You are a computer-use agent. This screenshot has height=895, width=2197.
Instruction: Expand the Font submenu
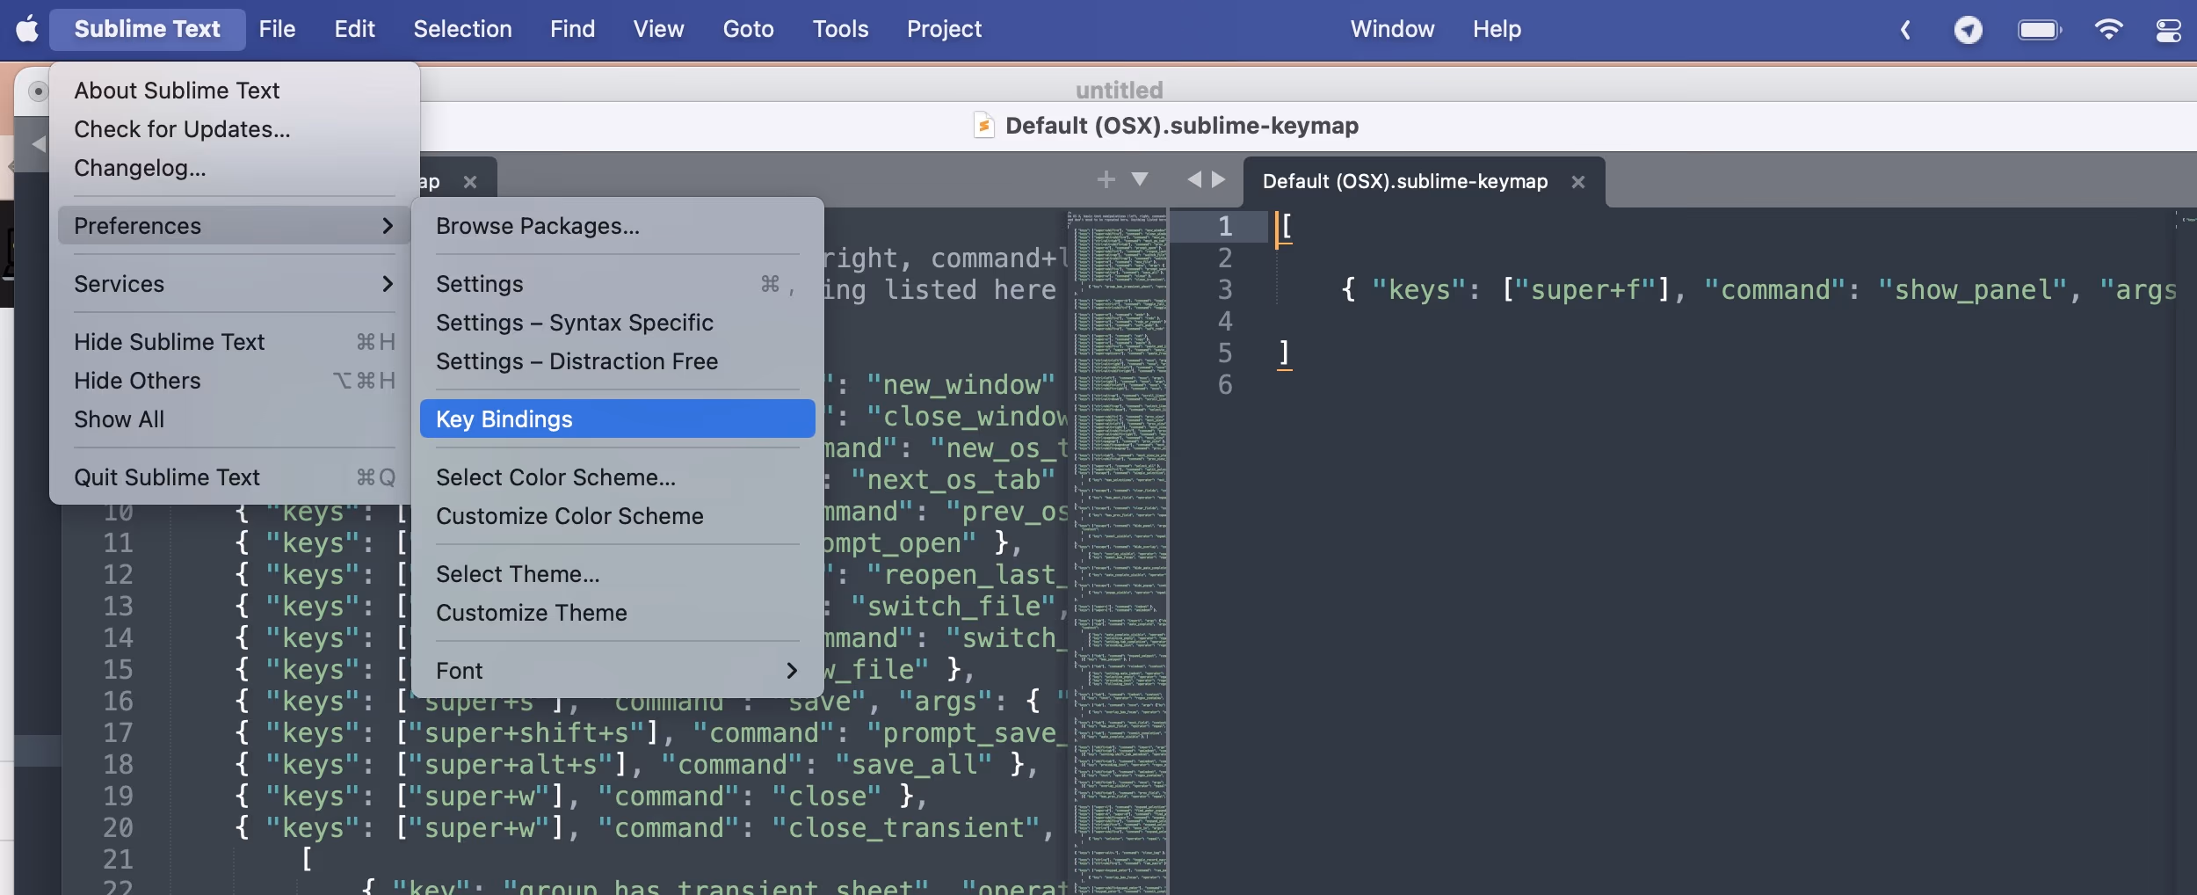tap(617, 671)
